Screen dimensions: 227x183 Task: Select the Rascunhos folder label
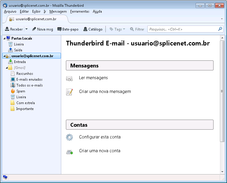coord(25,74)
